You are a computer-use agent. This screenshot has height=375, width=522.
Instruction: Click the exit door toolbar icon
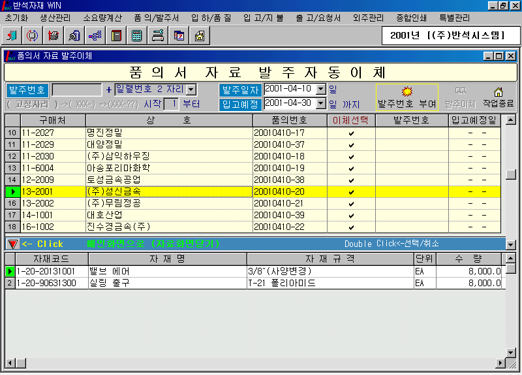coord(13,36)
